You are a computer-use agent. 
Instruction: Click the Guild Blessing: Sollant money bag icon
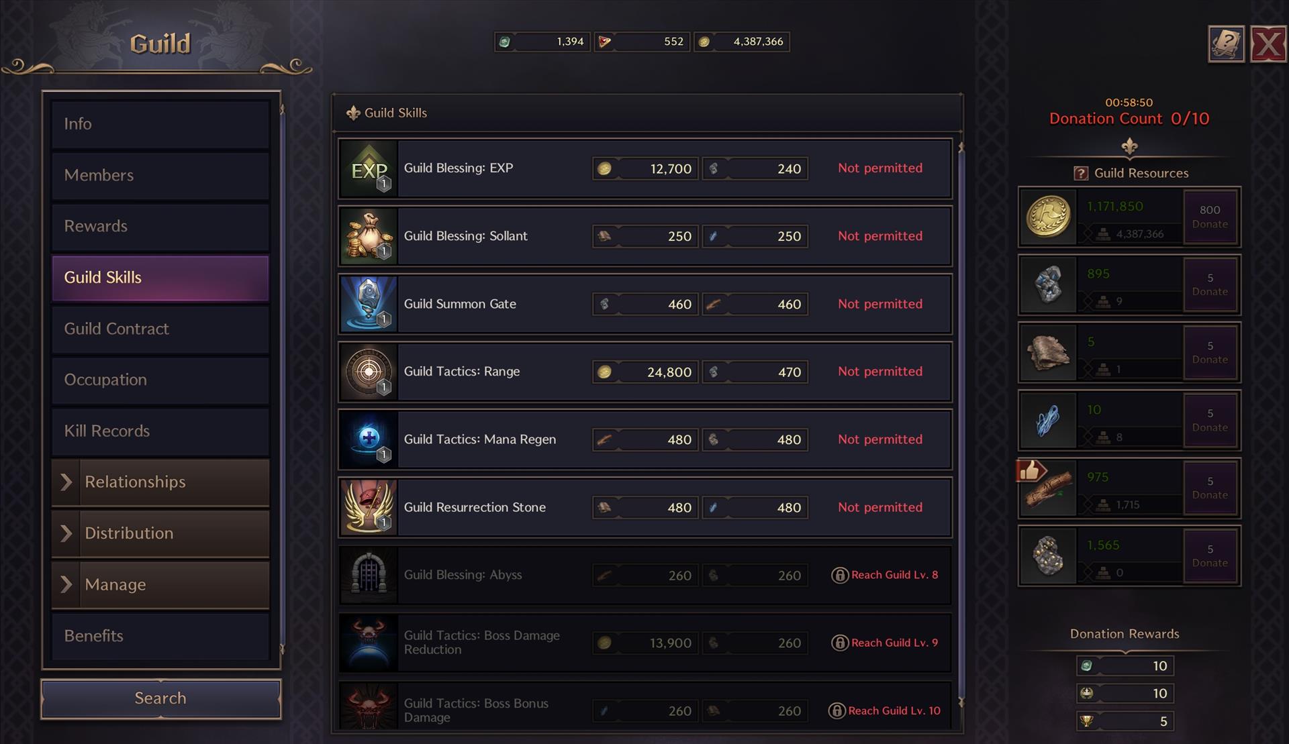369,237
